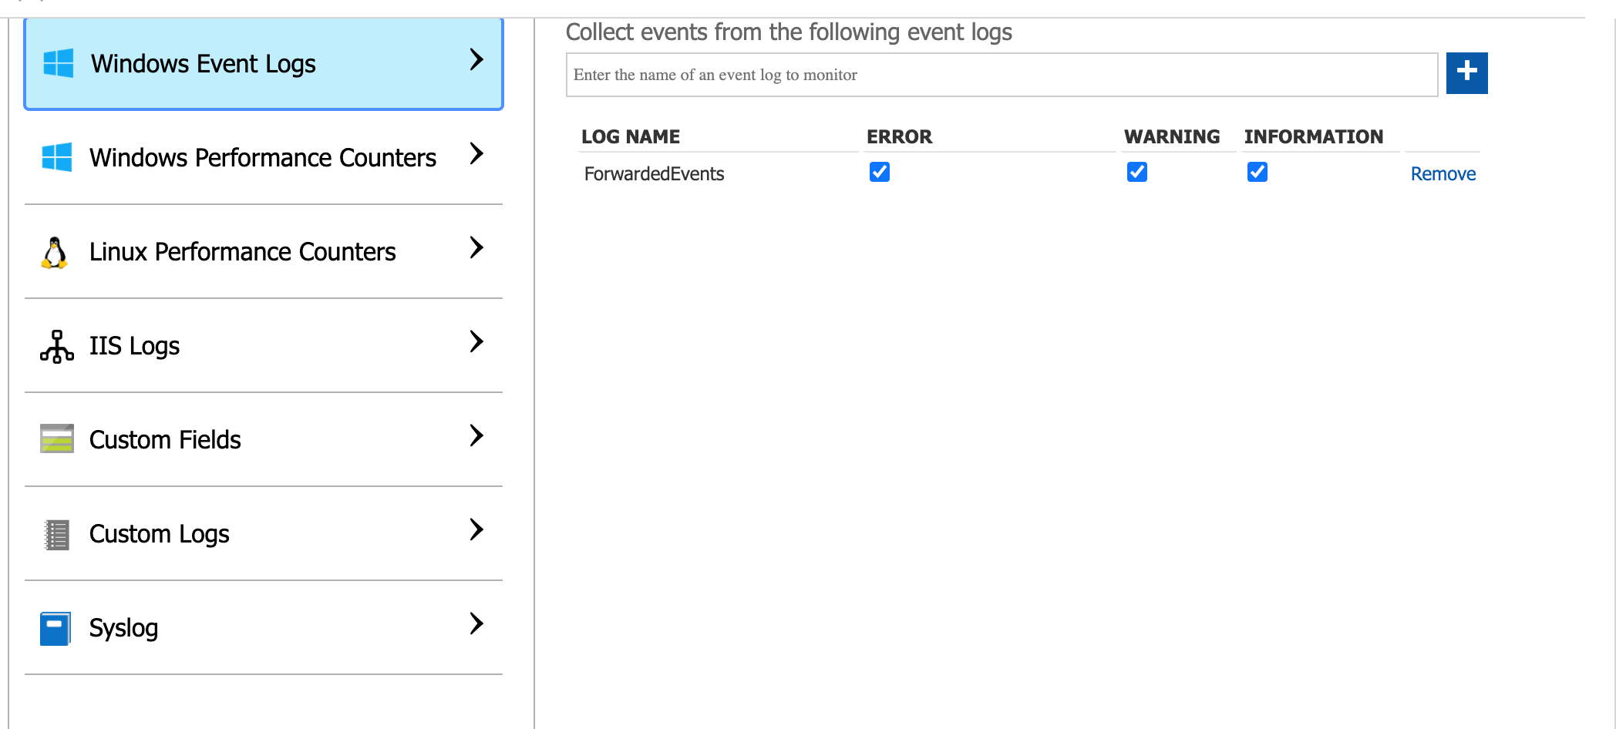The image size is (1616, 729).
Task: Click the ERROR column header
Action: pyautogui.click(x=899, y=136)
